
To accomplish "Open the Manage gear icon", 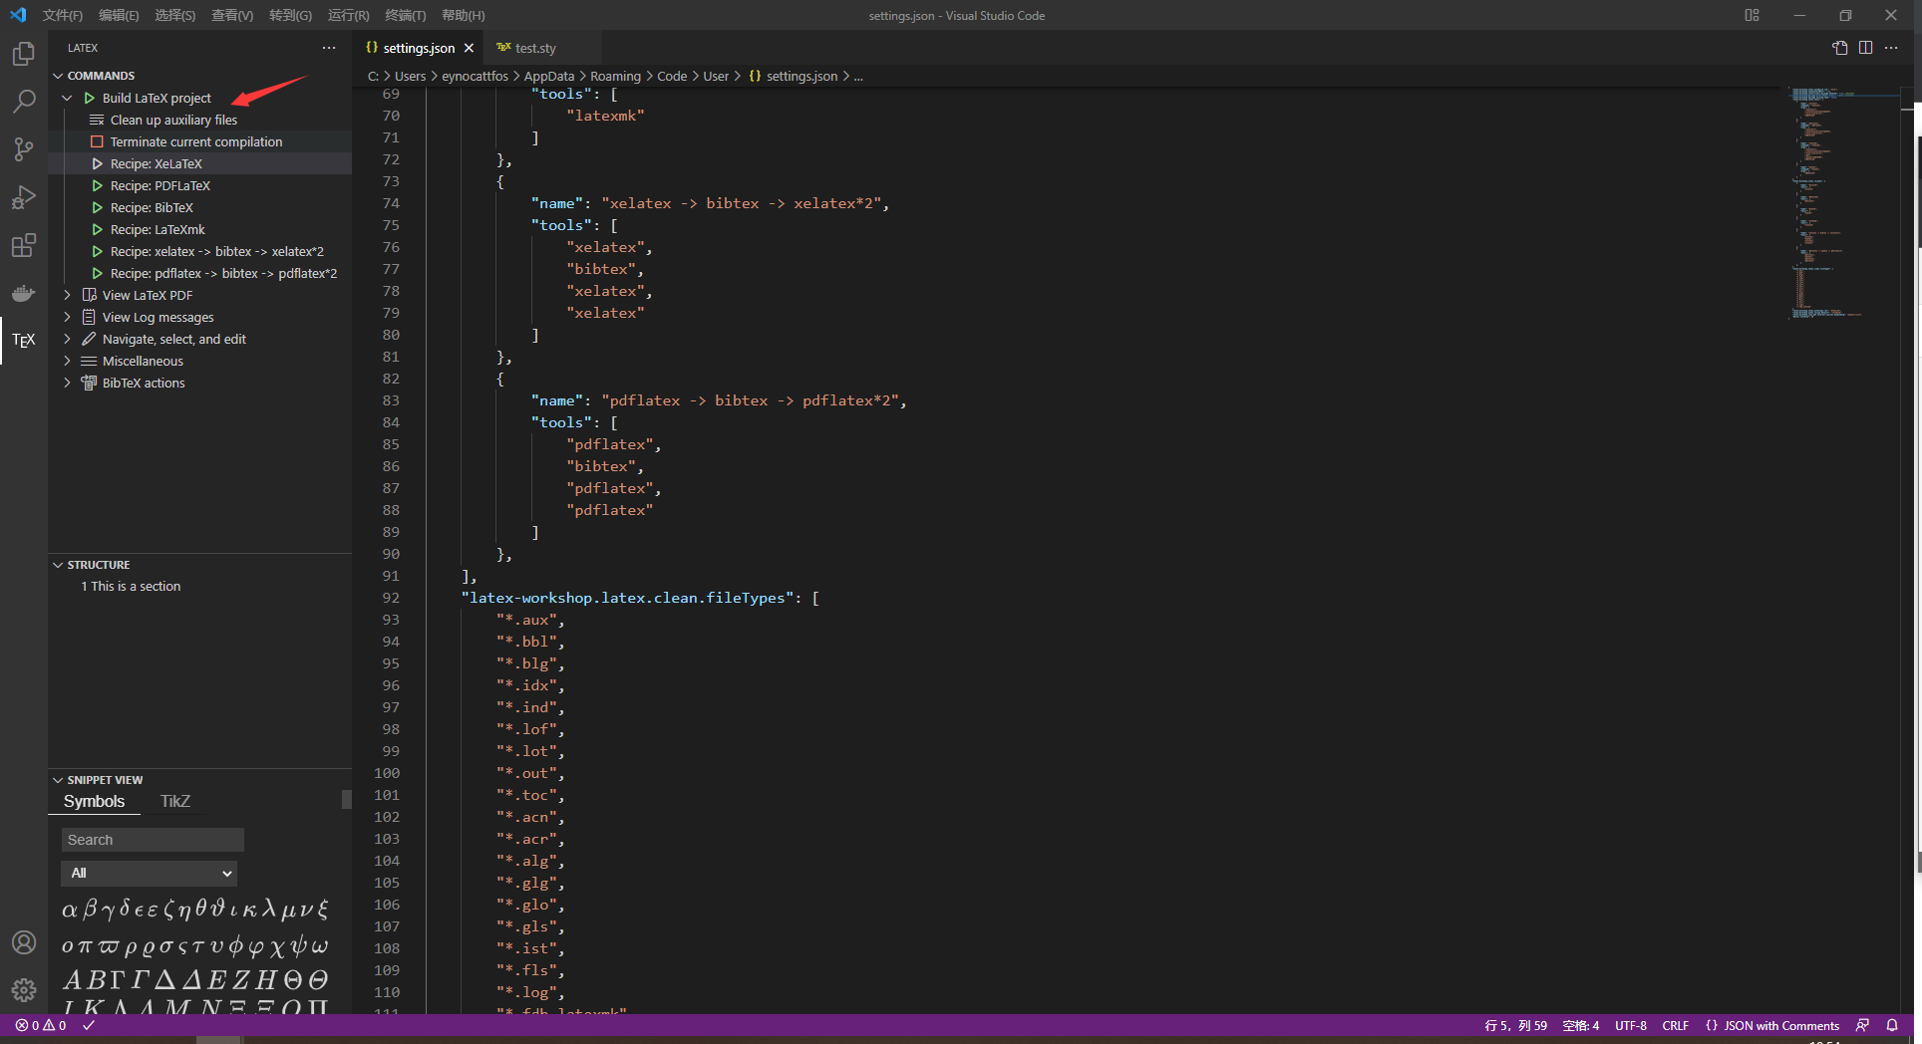I will (x=24, y=990).
